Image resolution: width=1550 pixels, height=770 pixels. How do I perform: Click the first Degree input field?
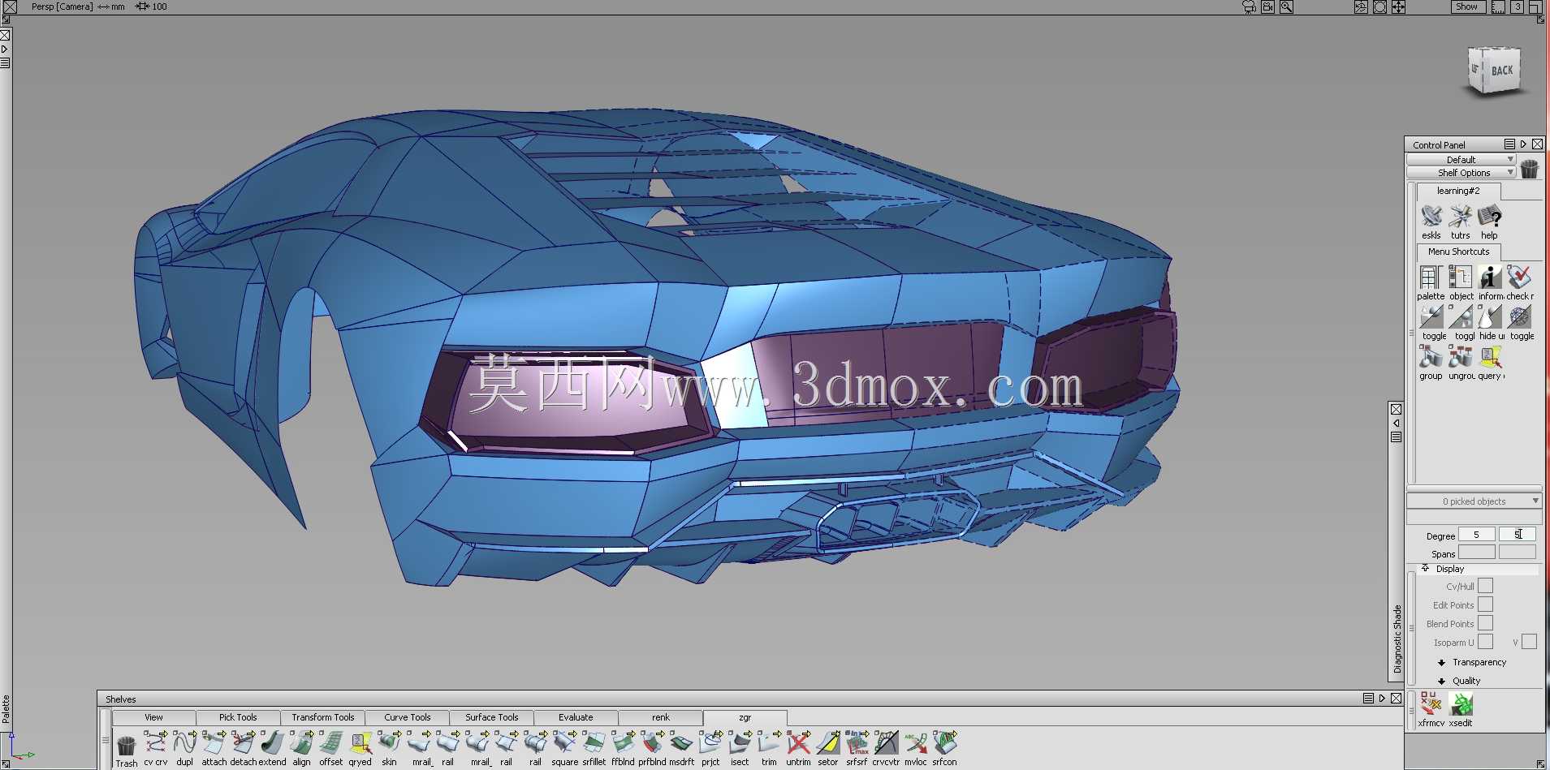tap(1477, 535)
